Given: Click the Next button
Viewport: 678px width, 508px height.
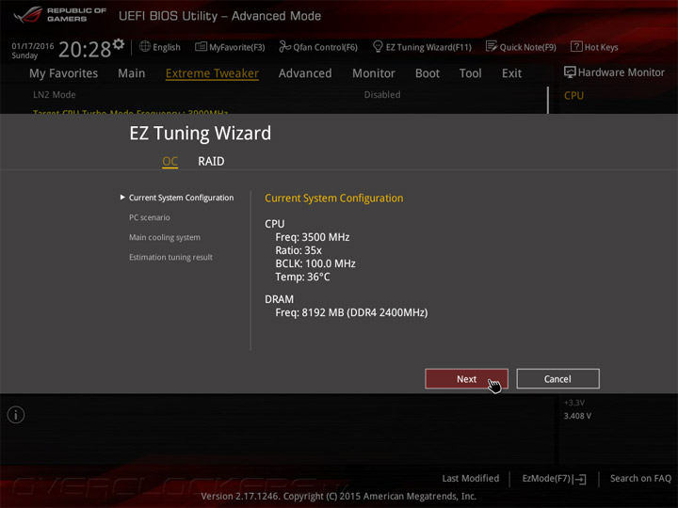Looking at the screenshot, I should click(466, 379).
